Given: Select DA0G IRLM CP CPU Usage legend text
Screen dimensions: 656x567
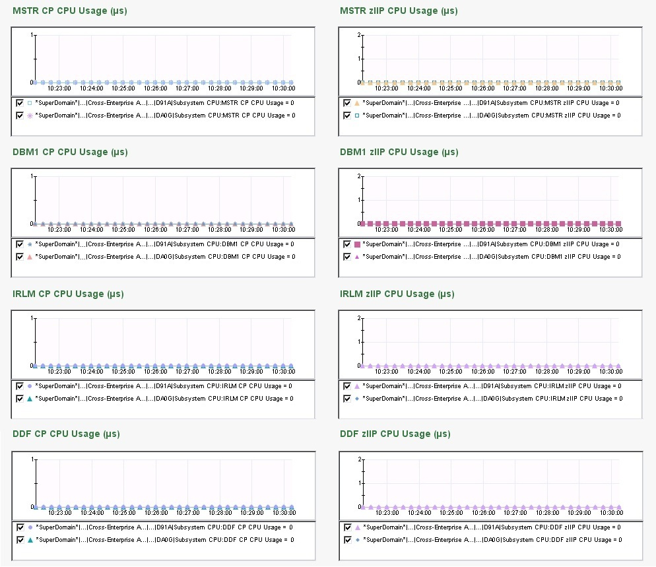Looking at the screenshot, I should point(164,399).
